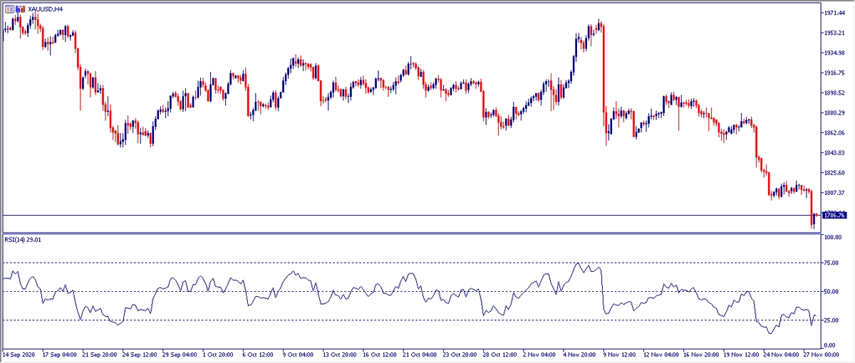Select the 75.00 RSI level label
Viewport: 855px width, 363px height.
coord(831,263)
